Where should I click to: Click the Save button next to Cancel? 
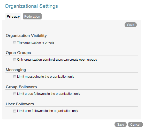[120, 124]
